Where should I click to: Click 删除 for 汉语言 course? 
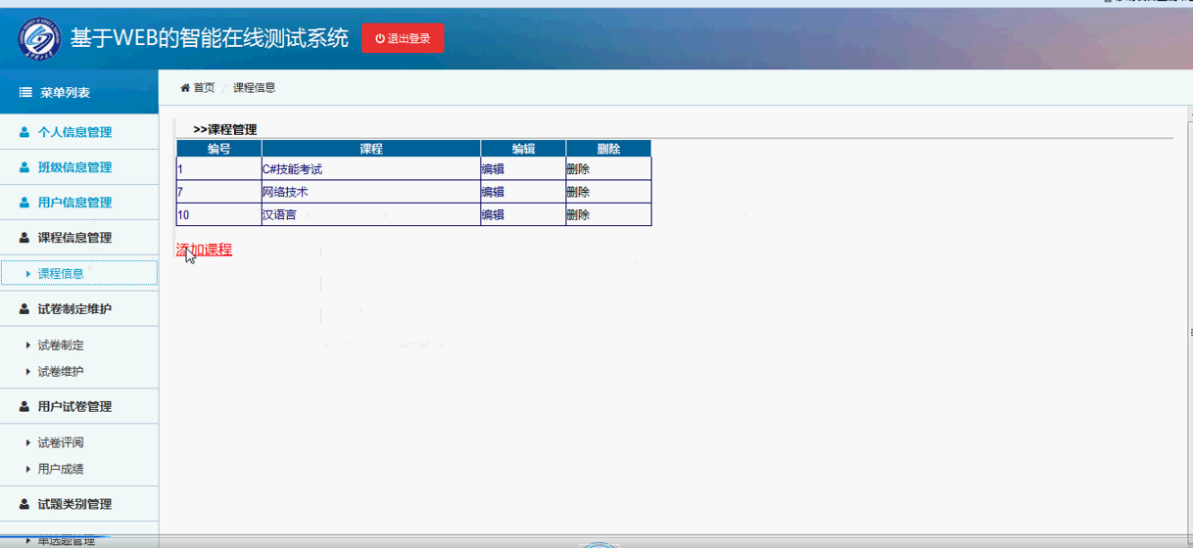coord(578,214)
